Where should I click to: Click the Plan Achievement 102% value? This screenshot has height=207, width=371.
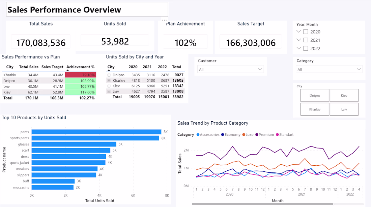click(x=185, y=43)
